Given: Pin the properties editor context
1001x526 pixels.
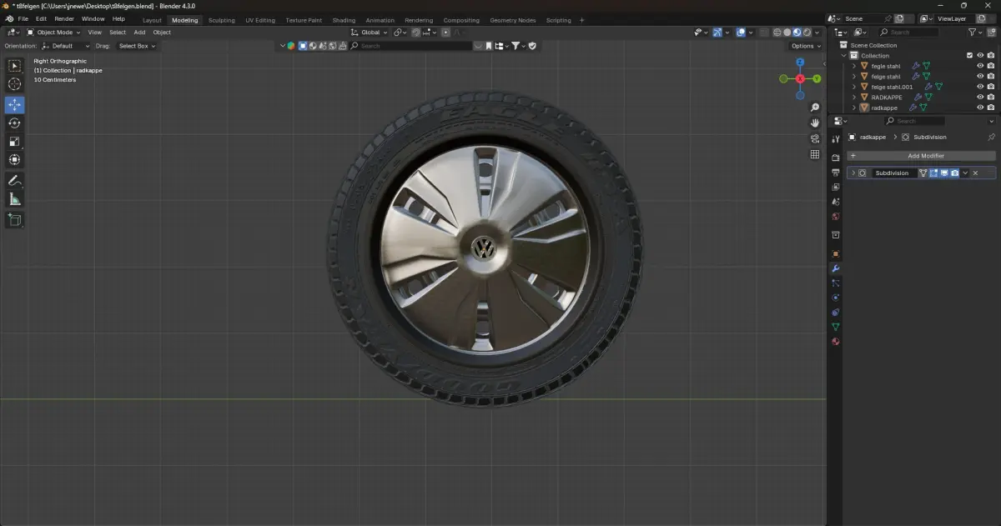Looking at the screenshot, I should 991,137.
